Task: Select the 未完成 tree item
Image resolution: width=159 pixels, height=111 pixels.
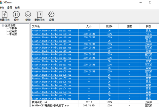Action: (13, 34)
